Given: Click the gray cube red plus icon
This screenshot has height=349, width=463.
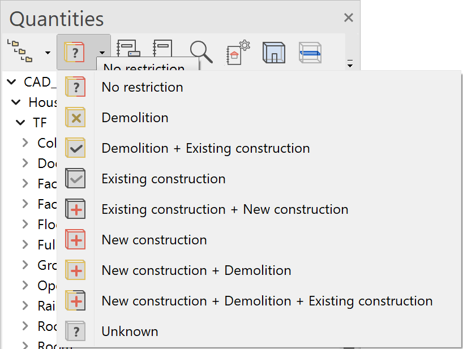Looking at the screenshot, I should tap(75, 209).
